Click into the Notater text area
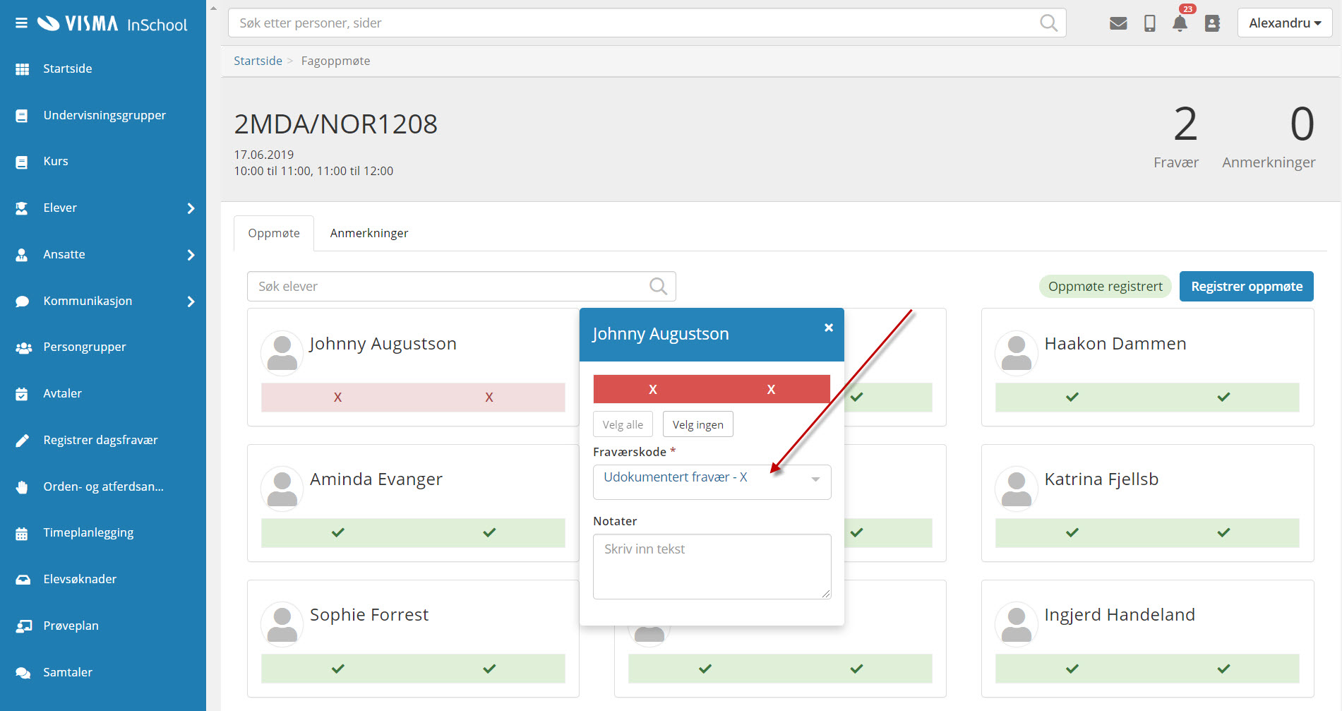 (712, 566)
